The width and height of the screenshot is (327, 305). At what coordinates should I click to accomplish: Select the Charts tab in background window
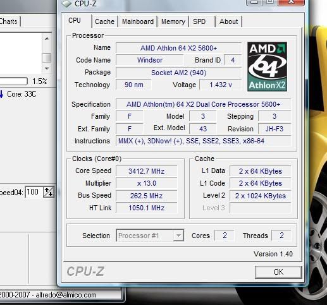9,21
